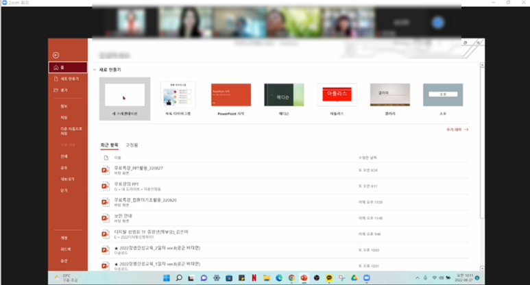Choose 저장 in the sidebar
Viewport: 530px width, 285px height.
coord(64,118)
